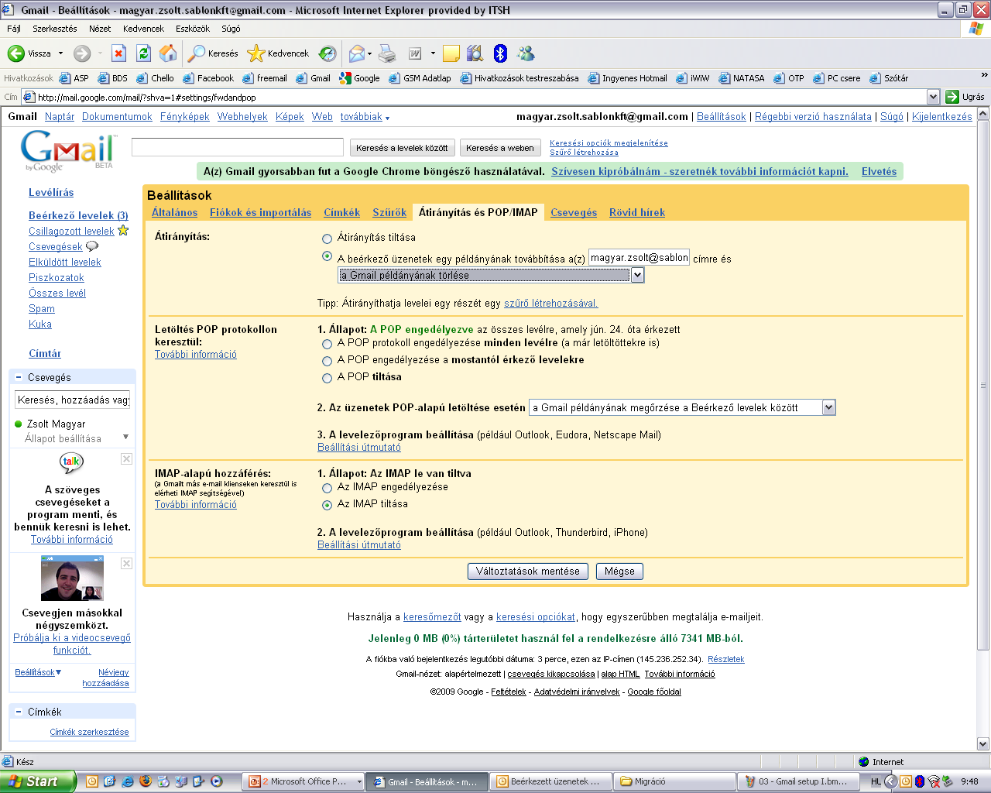This screenshot has height=793, width=991.
Task: Open Firefox from quick launch
Action: 145,781
